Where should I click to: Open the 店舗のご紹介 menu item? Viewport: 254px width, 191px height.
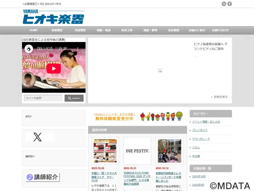pos(197,30)
